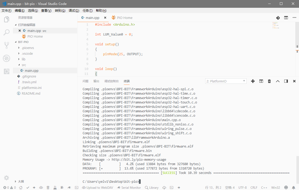Click Serial Monitor in status bar
The image size is (299, 190).
point(129,188)
